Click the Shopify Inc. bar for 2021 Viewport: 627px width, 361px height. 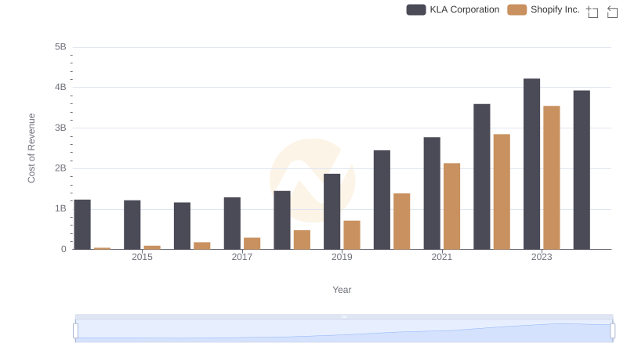[x=452, y=206]
